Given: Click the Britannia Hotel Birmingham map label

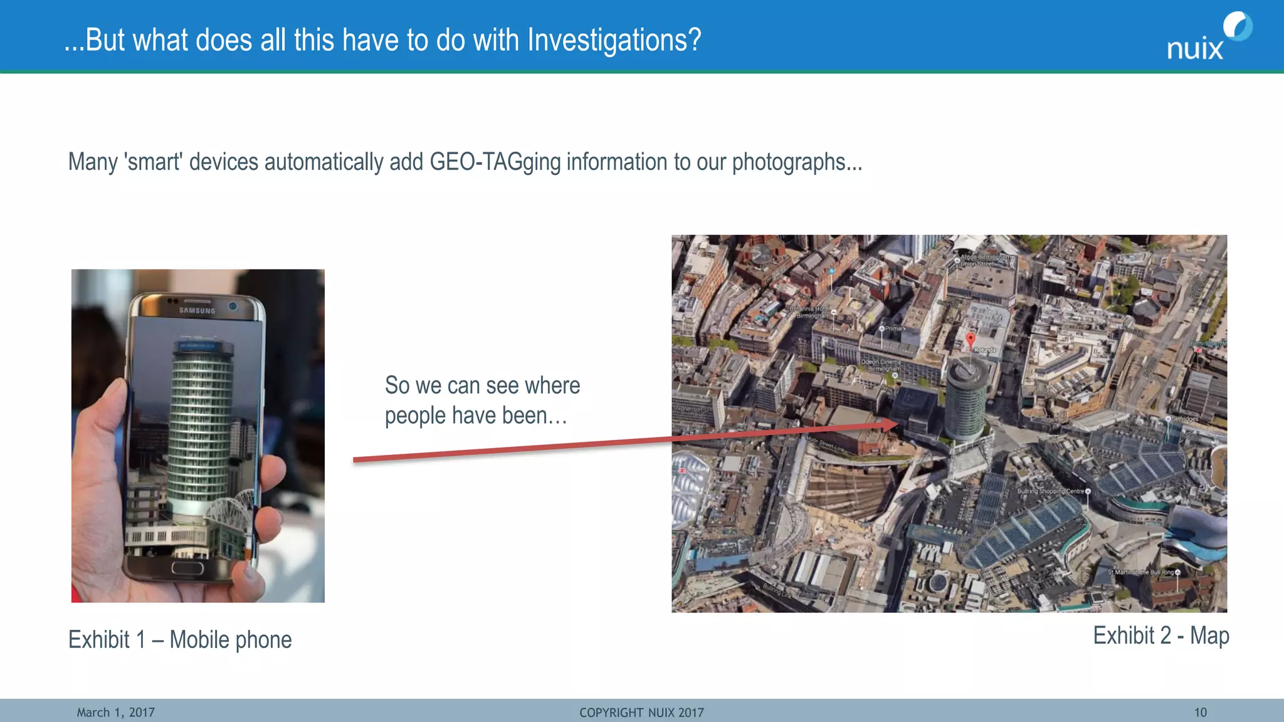Looking at the screenshot, I should 810,312.
